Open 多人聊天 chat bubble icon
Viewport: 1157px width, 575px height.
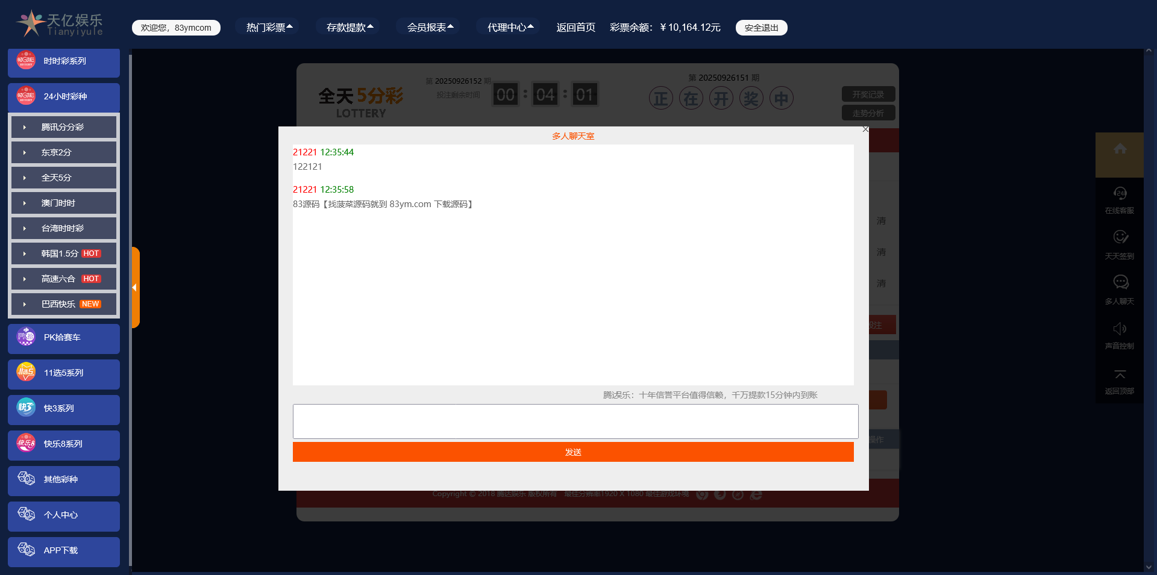tap(1120, 282)
